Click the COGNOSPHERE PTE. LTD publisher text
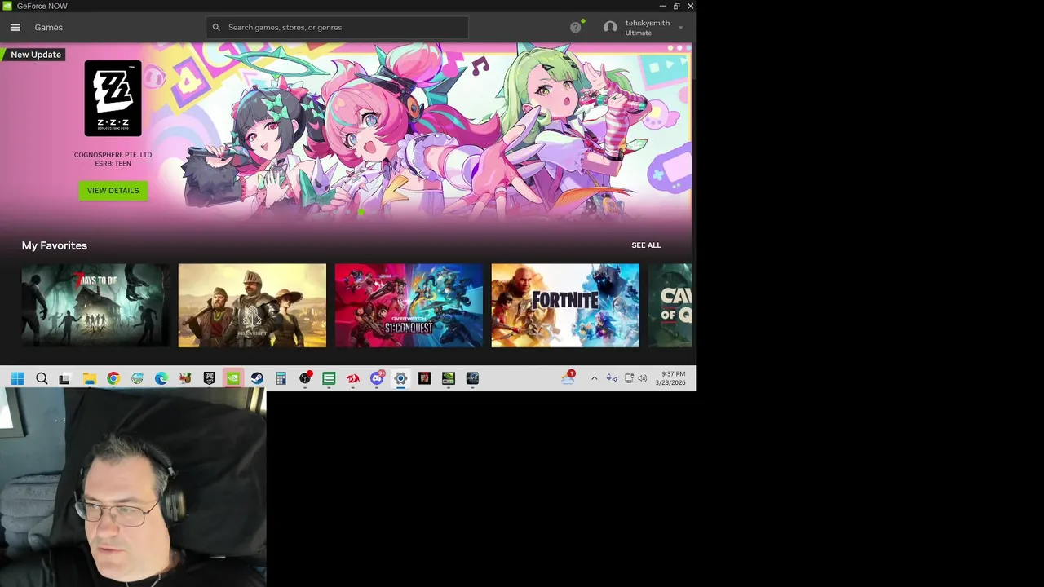 (113, 155)
